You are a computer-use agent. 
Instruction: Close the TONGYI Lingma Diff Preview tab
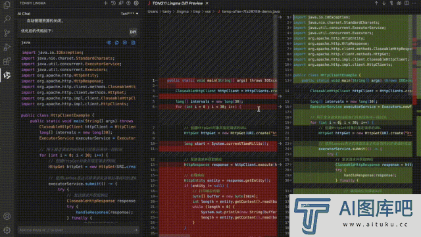coord(207,3)
